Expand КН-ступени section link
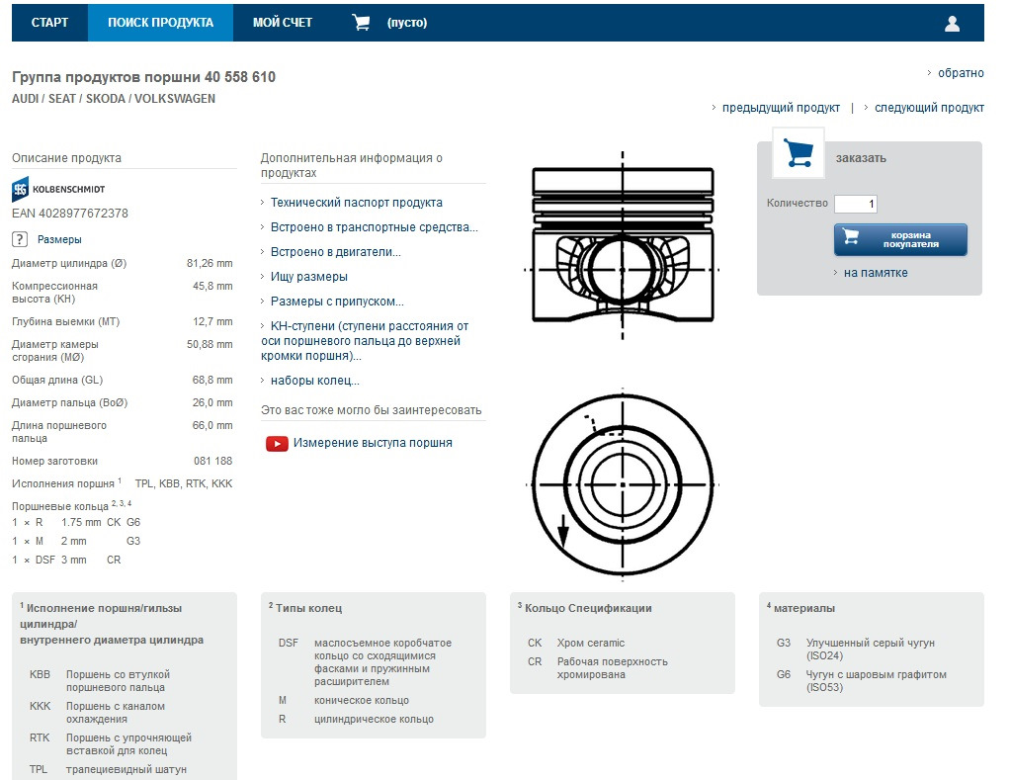1010x780 pixels. [365, 341]
